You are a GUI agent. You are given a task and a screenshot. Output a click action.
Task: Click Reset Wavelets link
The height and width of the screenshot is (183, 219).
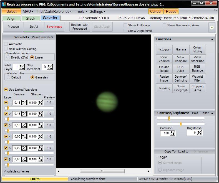[42, 37]
